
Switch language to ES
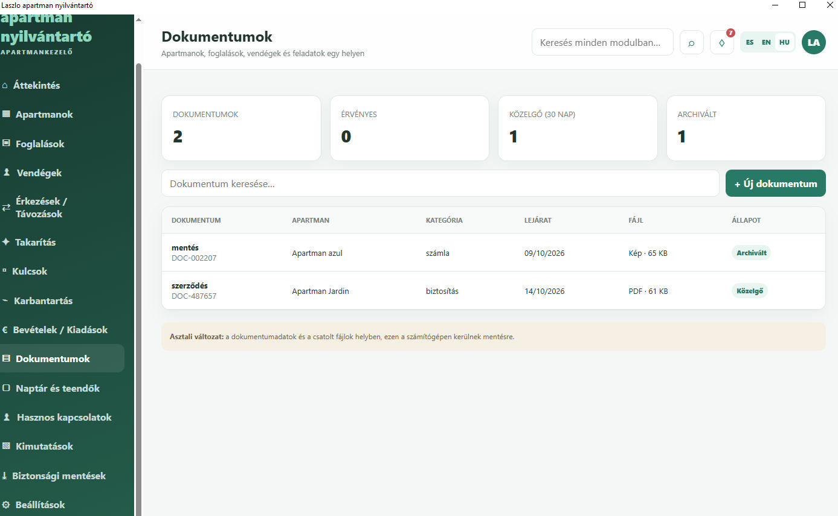[x=750, y=42]
